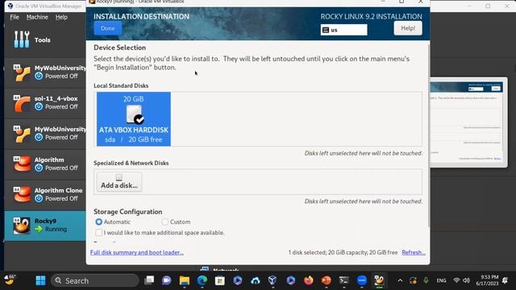
Task: Click the cloud app taskbar icon
Action: pyautogui.click(x=256, y=280)
